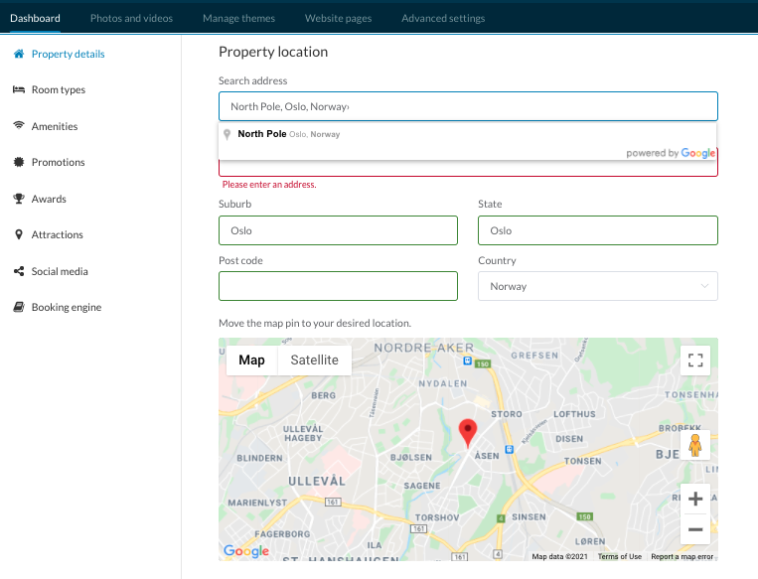758x579 pixels.
Task: Open the Dashboard tab
Action: [36, 18]
